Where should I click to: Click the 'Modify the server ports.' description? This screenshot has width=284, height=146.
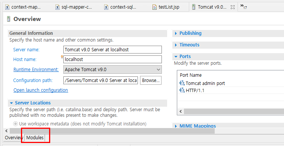point(197,63)
